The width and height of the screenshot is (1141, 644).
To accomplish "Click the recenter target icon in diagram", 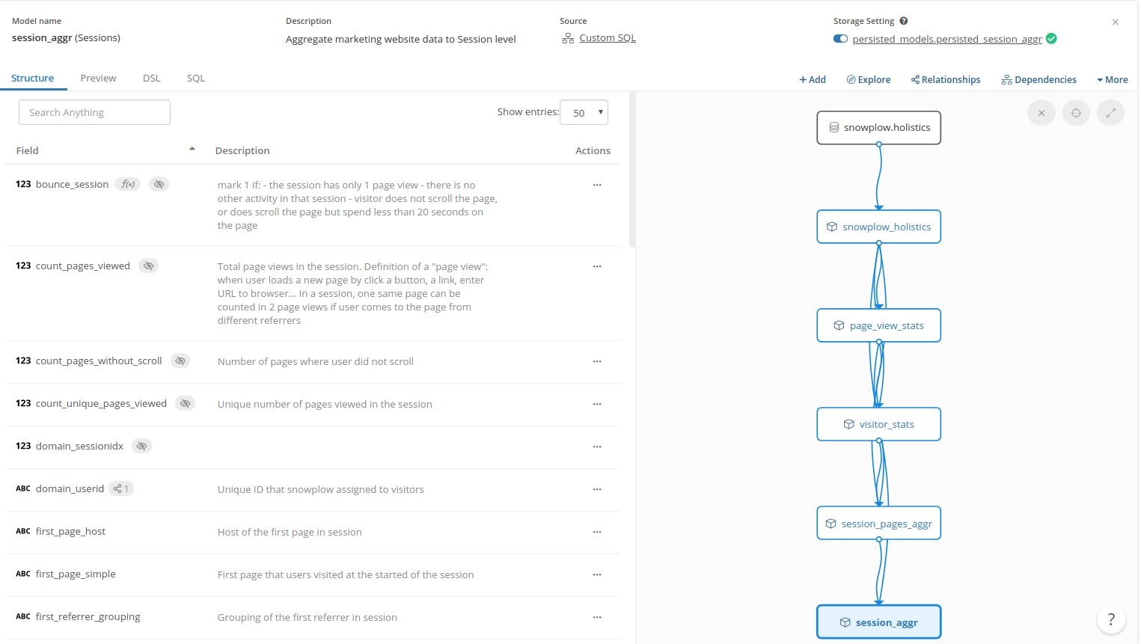I will pyautogui.click(x=1076, y=113).
